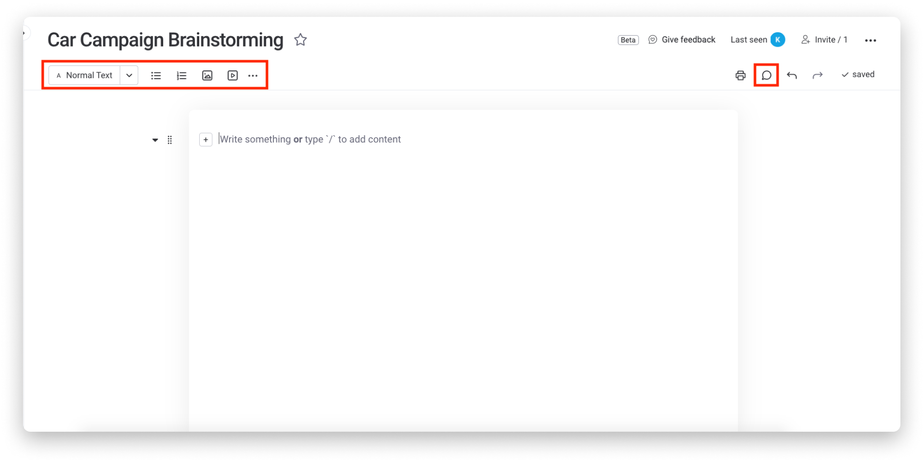Insert an image from the toolbar
The height and width of the screenshot is (463, 924).
(207, 76)
